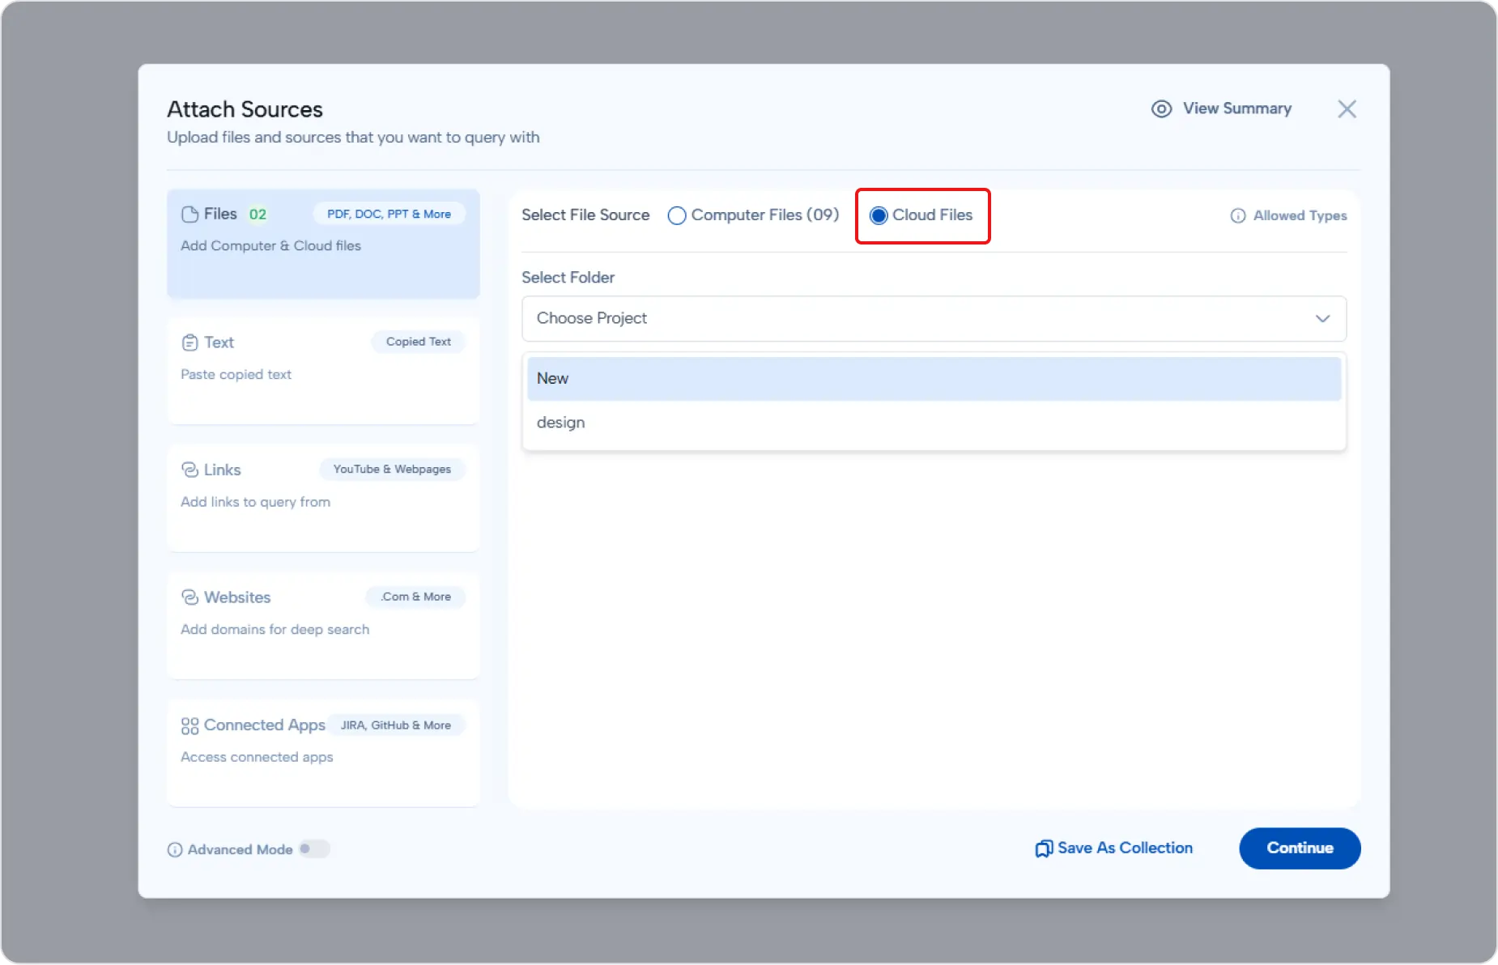Click the Files document icon
The width and height of the screenshot is (1498, 965).
pyautogui.click(x=189, y=214)
